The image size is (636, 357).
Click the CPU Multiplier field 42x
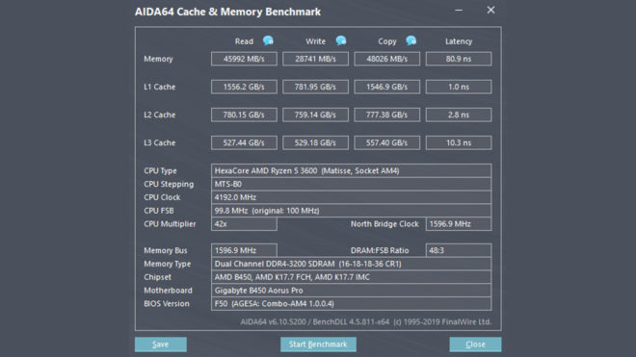244,224
